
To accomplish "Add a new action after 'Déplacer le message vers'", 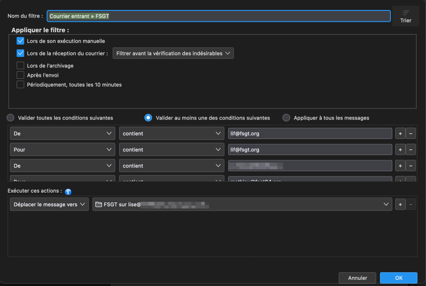I will pyautogui.click(x=400, y=204).
